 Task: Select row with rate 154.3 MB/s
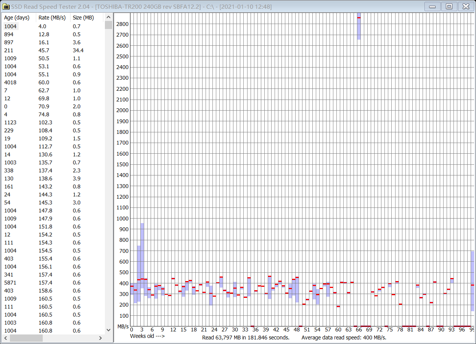[x=53, y=243]
